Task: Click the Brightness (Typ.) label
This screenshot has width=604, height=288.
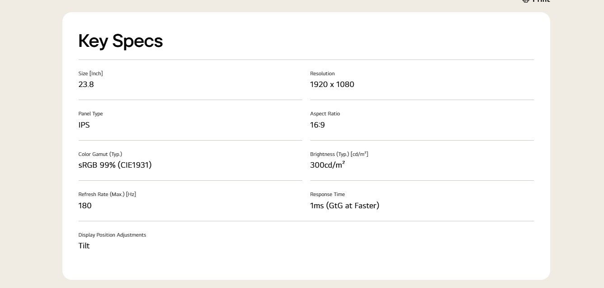Action: point(339,154)
